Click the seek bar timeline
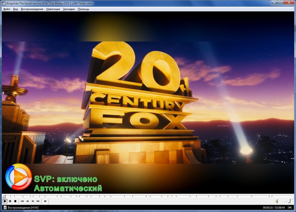This screenshot has height=212, width=296. pos(148,196)
